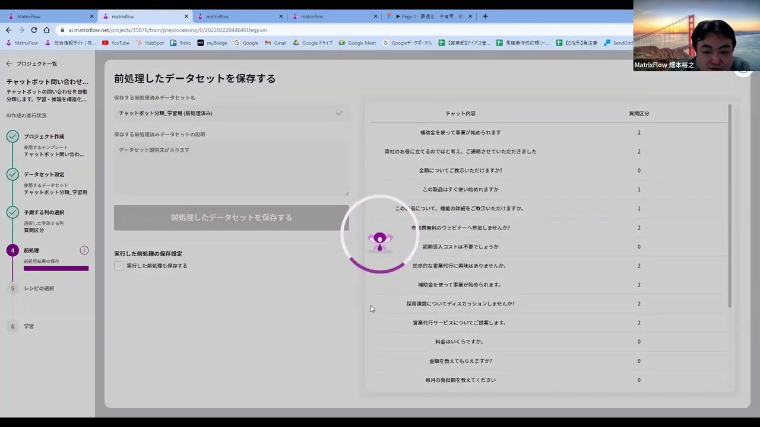
Task: Click back arrow next to プロジェクト一覧
Action: pos(9,63)
